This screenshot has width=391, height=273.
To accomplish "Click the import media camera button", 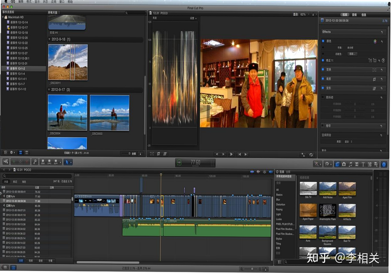I will click(6, 162).
